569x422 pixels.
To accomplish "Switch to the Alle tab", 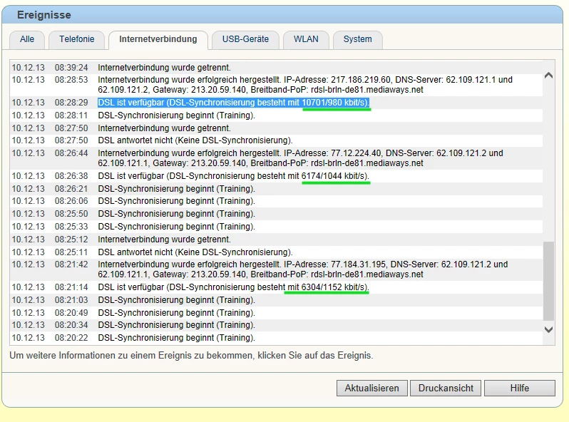I will point(27,39).
